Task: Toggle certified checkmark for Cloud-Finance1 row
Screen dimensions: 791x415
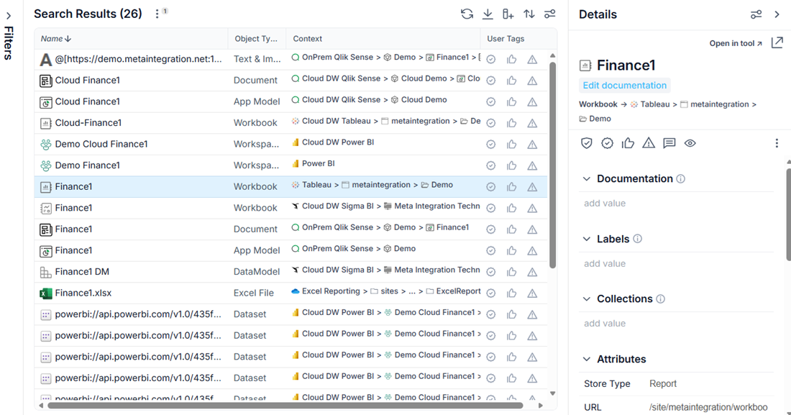Action: pyautogui.click(x=490, y=123)
